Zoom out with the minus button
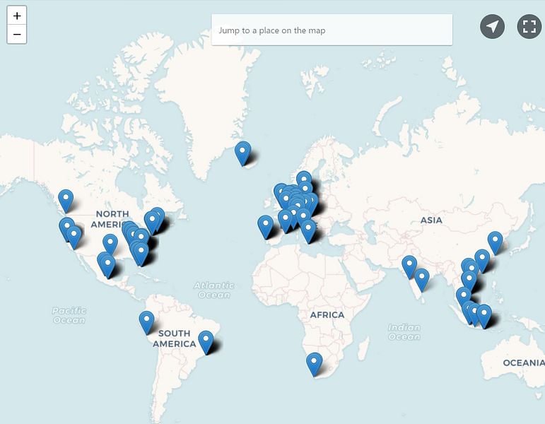This screenshot has width=545, height=424. click(x=17, y=35)
